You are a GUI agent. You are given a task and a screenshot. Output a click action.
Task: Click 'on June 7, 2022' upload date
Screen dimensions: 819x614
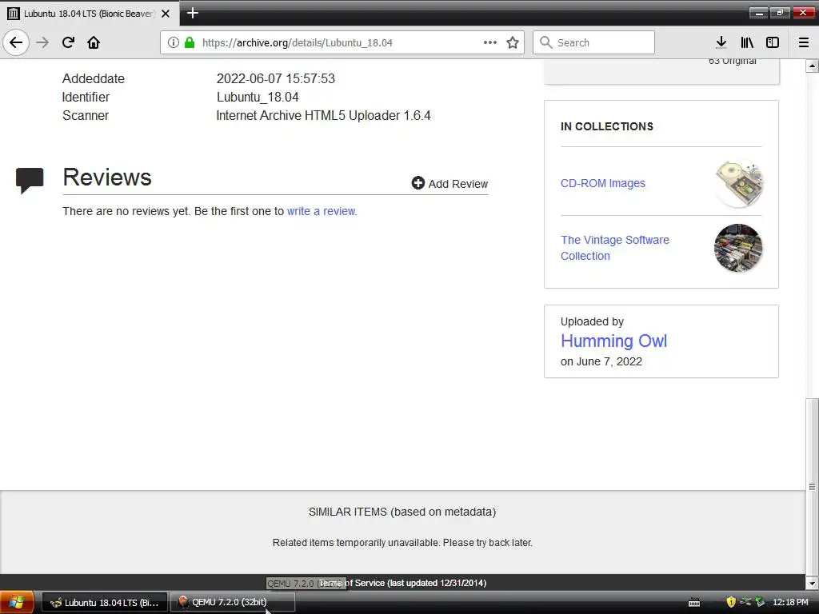click(x=601, y=361)
